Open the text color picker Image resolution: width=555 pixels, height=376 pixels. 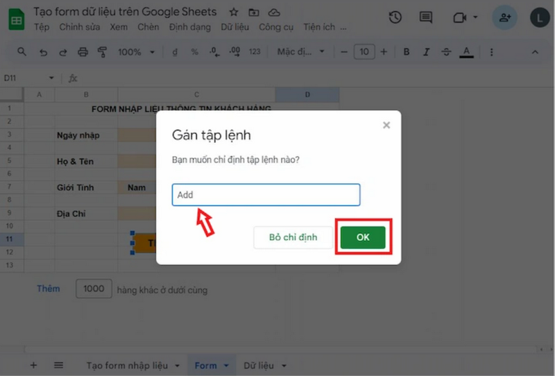coord(466,53)
